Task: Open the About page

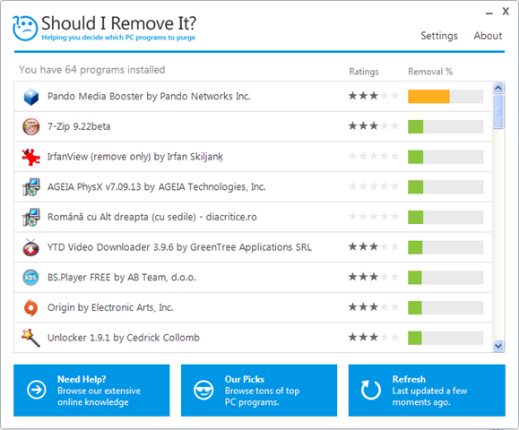Action: [x=488, y=36]
